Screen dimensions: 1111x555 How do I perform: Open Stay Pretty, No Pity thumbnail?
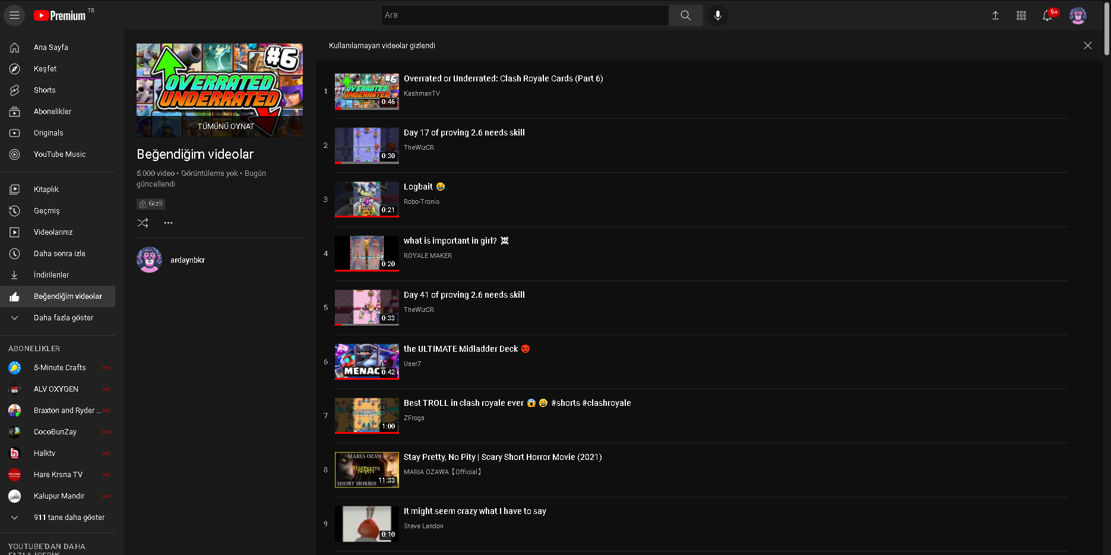coord(367,470)
